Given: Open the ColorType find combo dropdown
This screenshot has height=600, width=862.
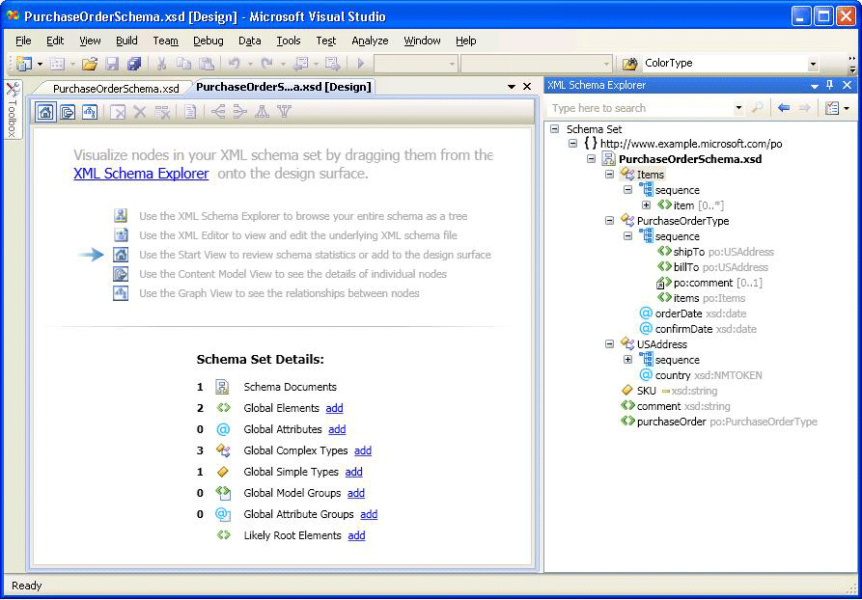Looking at the screenshot, I should [813, 64].
